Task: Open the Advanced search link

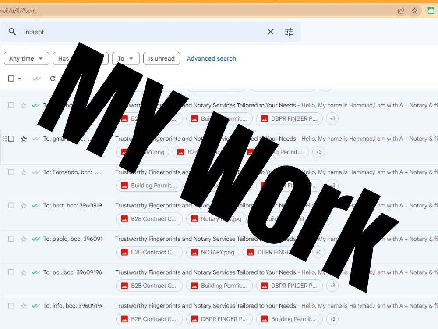Action: 211,58
